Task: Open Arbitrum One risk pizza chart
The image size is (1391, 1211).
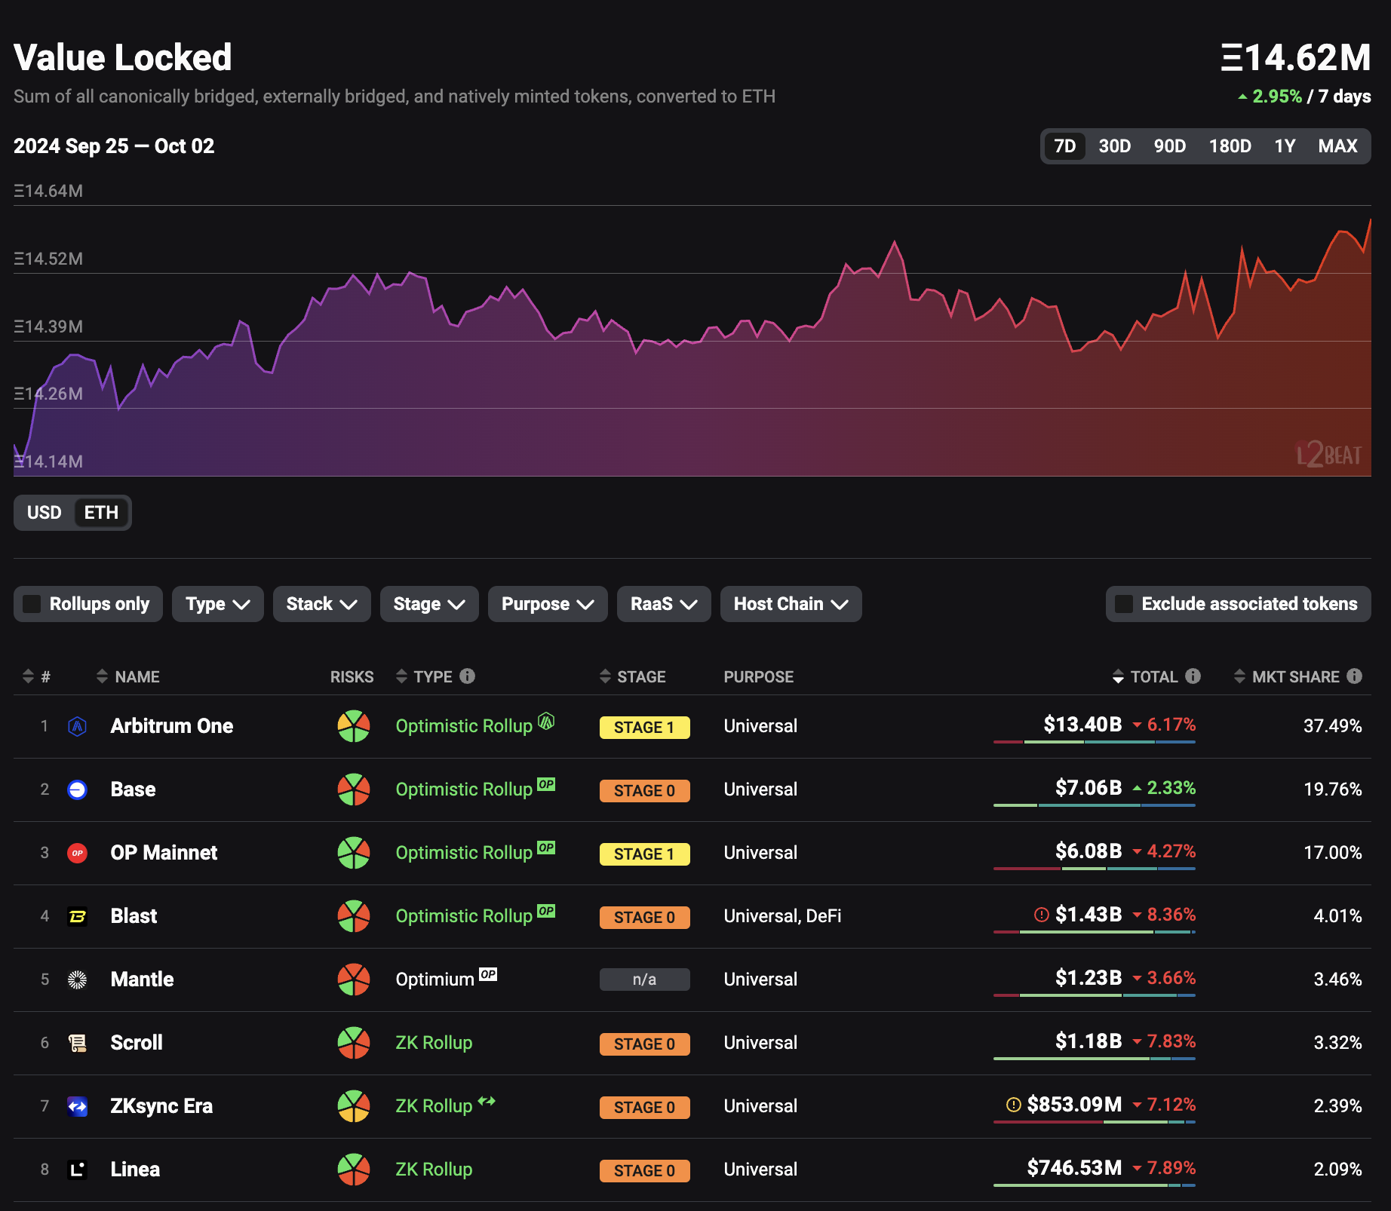Action: pos(353,726)
